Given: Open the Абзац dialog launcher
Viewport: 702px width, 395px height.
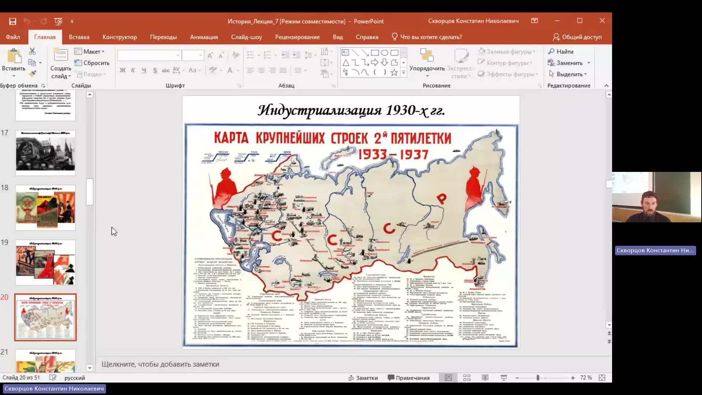Looking at the screenshot, I should click(x=333, y=86).
